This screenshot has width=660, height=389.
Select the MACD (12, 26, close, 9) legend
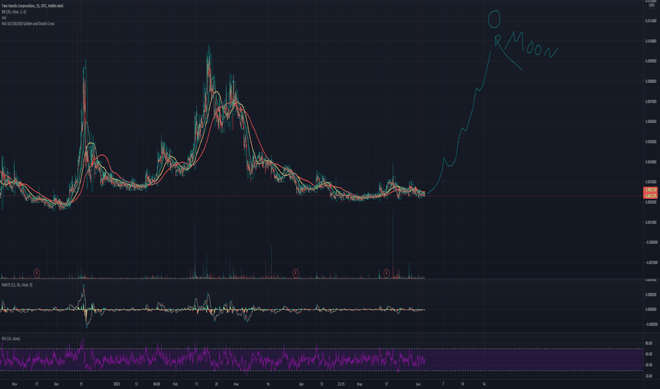pyautogui.click(x=17, y=285)
